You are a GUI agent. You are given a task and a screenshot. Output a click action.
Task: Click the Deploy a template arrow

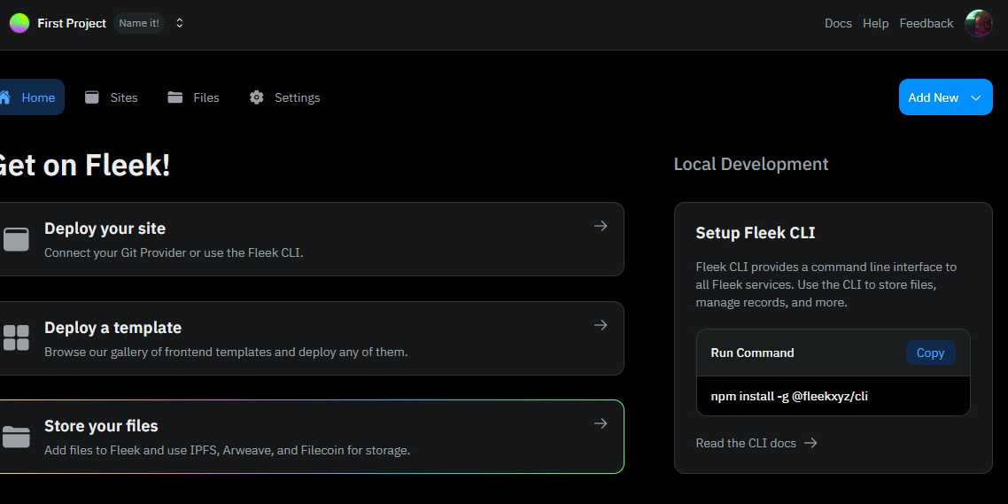601,325
